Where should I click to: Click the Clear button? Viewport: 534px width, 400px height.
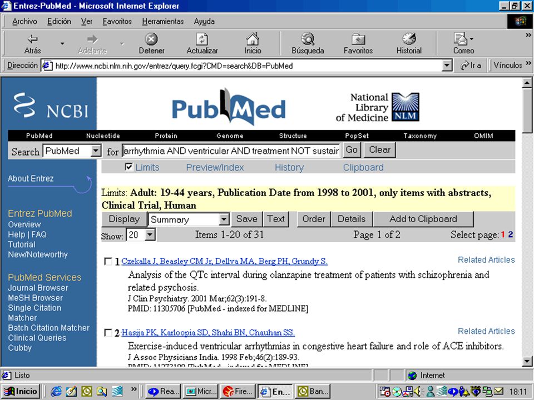pyautogui.click(x=380, y=149)
